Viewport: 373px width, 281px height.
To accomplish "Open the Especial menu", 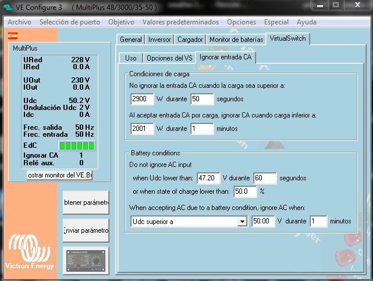I will [276, 22].
